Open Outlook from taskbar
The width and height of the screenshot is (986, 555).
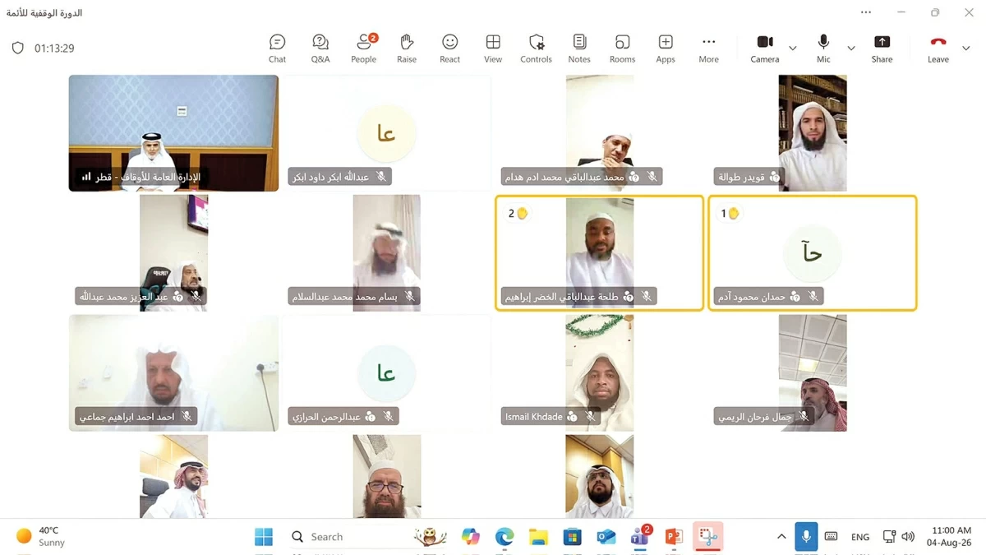coord(606,537)
